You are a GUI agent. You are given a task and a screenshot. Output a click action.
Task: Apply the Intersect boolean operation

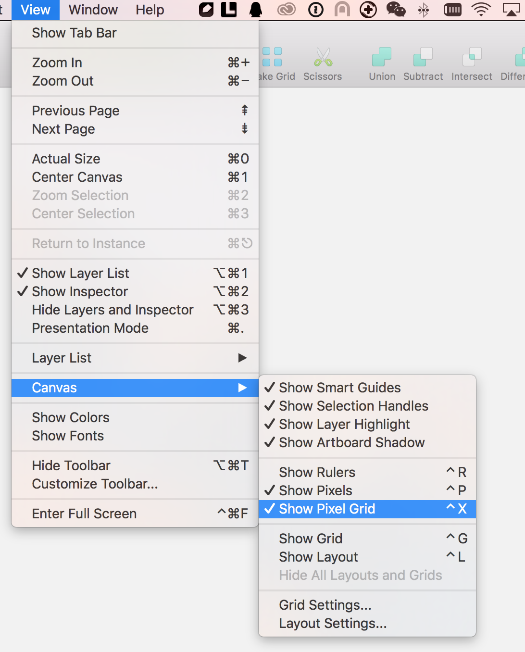472,64
